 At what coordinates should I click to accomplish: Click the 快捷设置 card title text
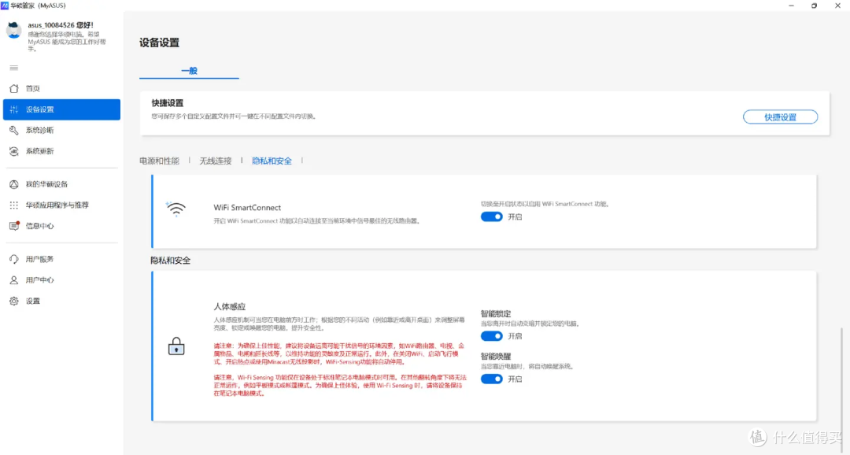click(x=168, y=103)
